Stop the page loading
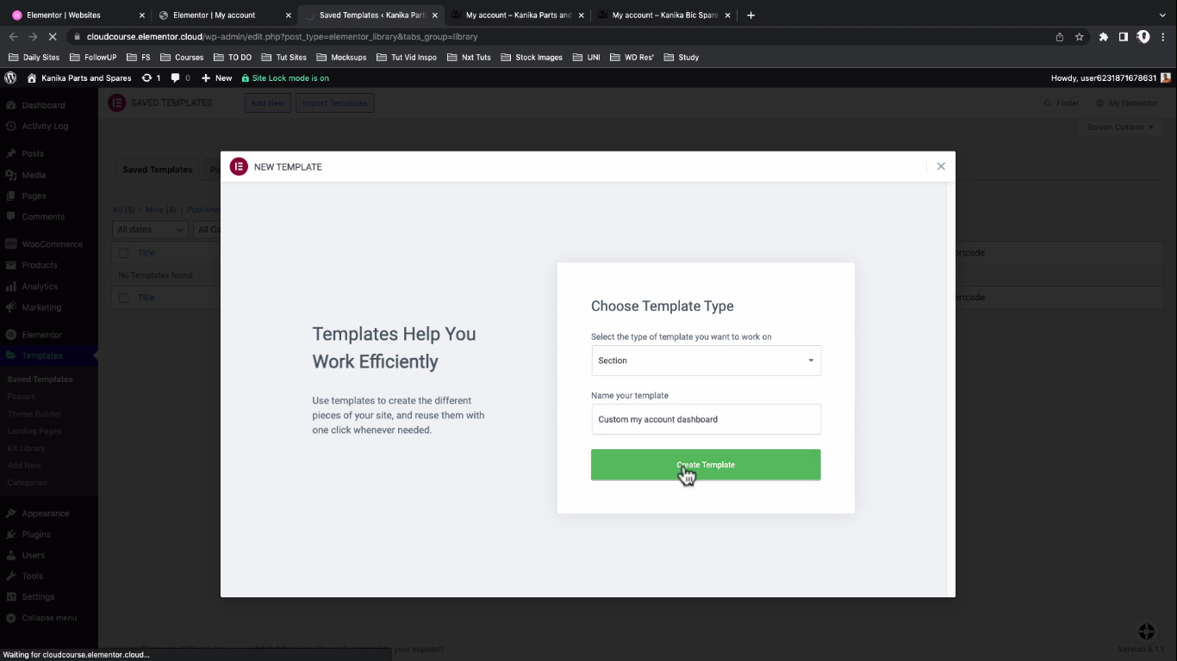The image size is (1177, 661). [53, 37]
